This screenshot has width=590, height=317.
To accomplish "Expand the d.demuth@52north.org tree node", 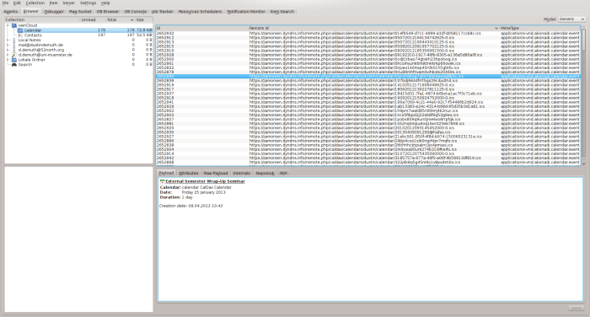I will click(x=8, y=50).
